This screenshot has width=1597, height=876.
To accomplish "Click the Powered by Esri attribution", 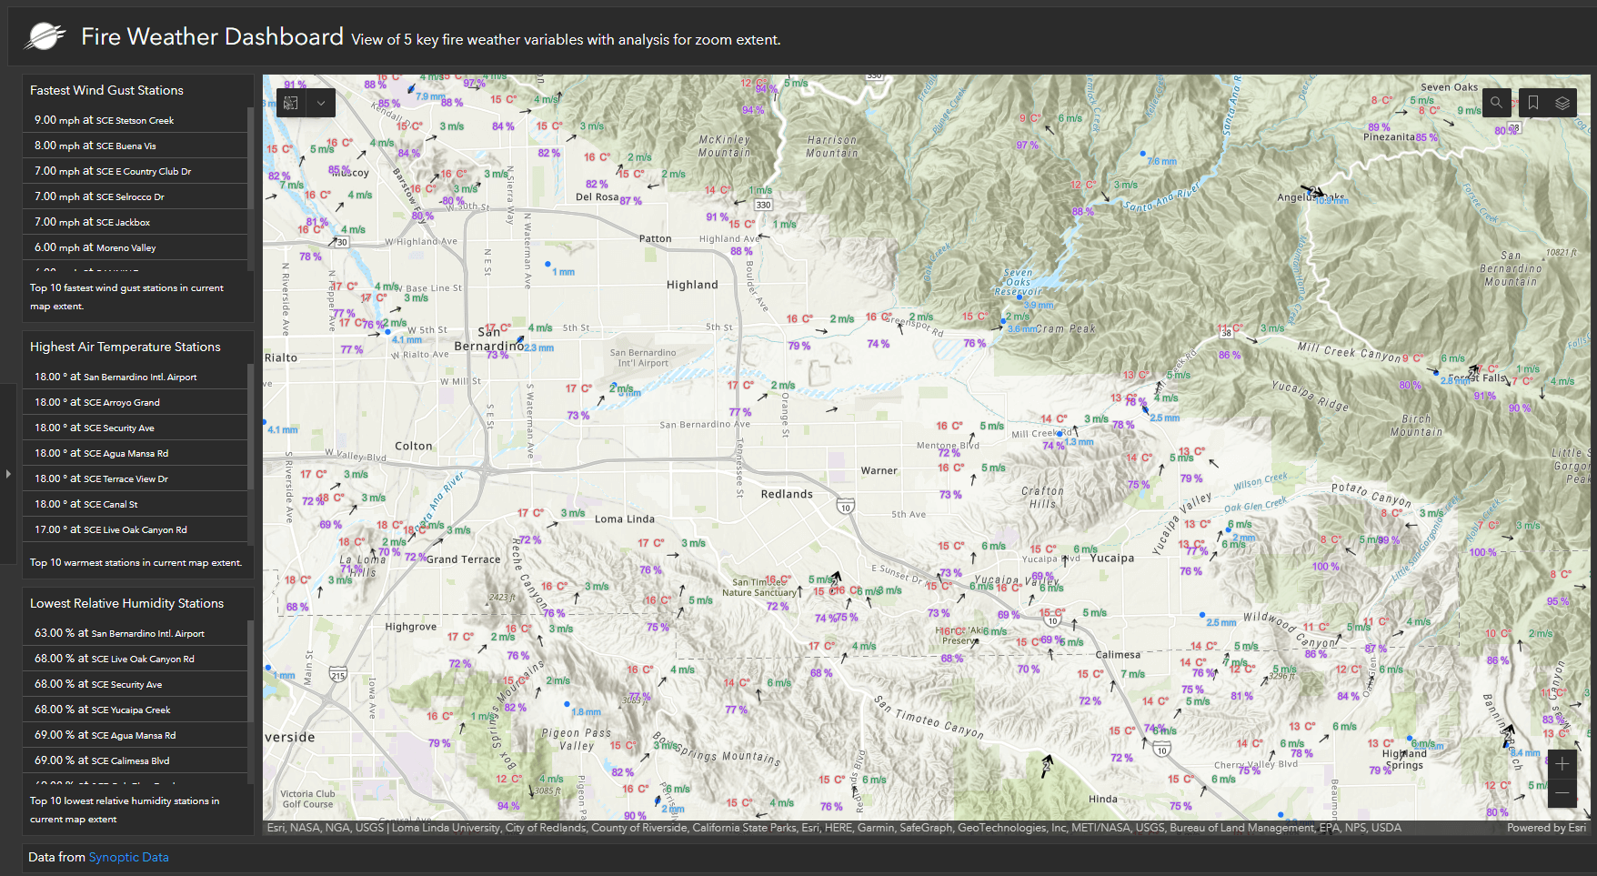I will click(x=1545, y=828).
